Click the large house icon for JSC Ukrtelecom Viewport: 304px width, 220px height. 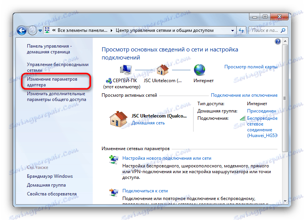pos(119,119)
